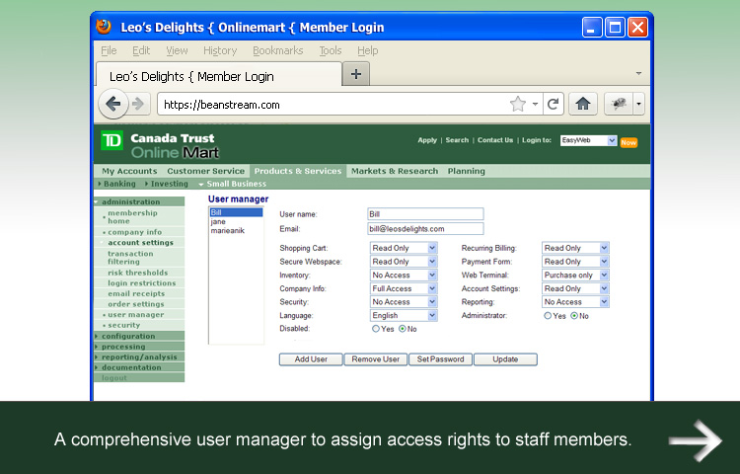The image size is (740, 474).
Task: Switch to Planning tab
Action: [467, 171]
